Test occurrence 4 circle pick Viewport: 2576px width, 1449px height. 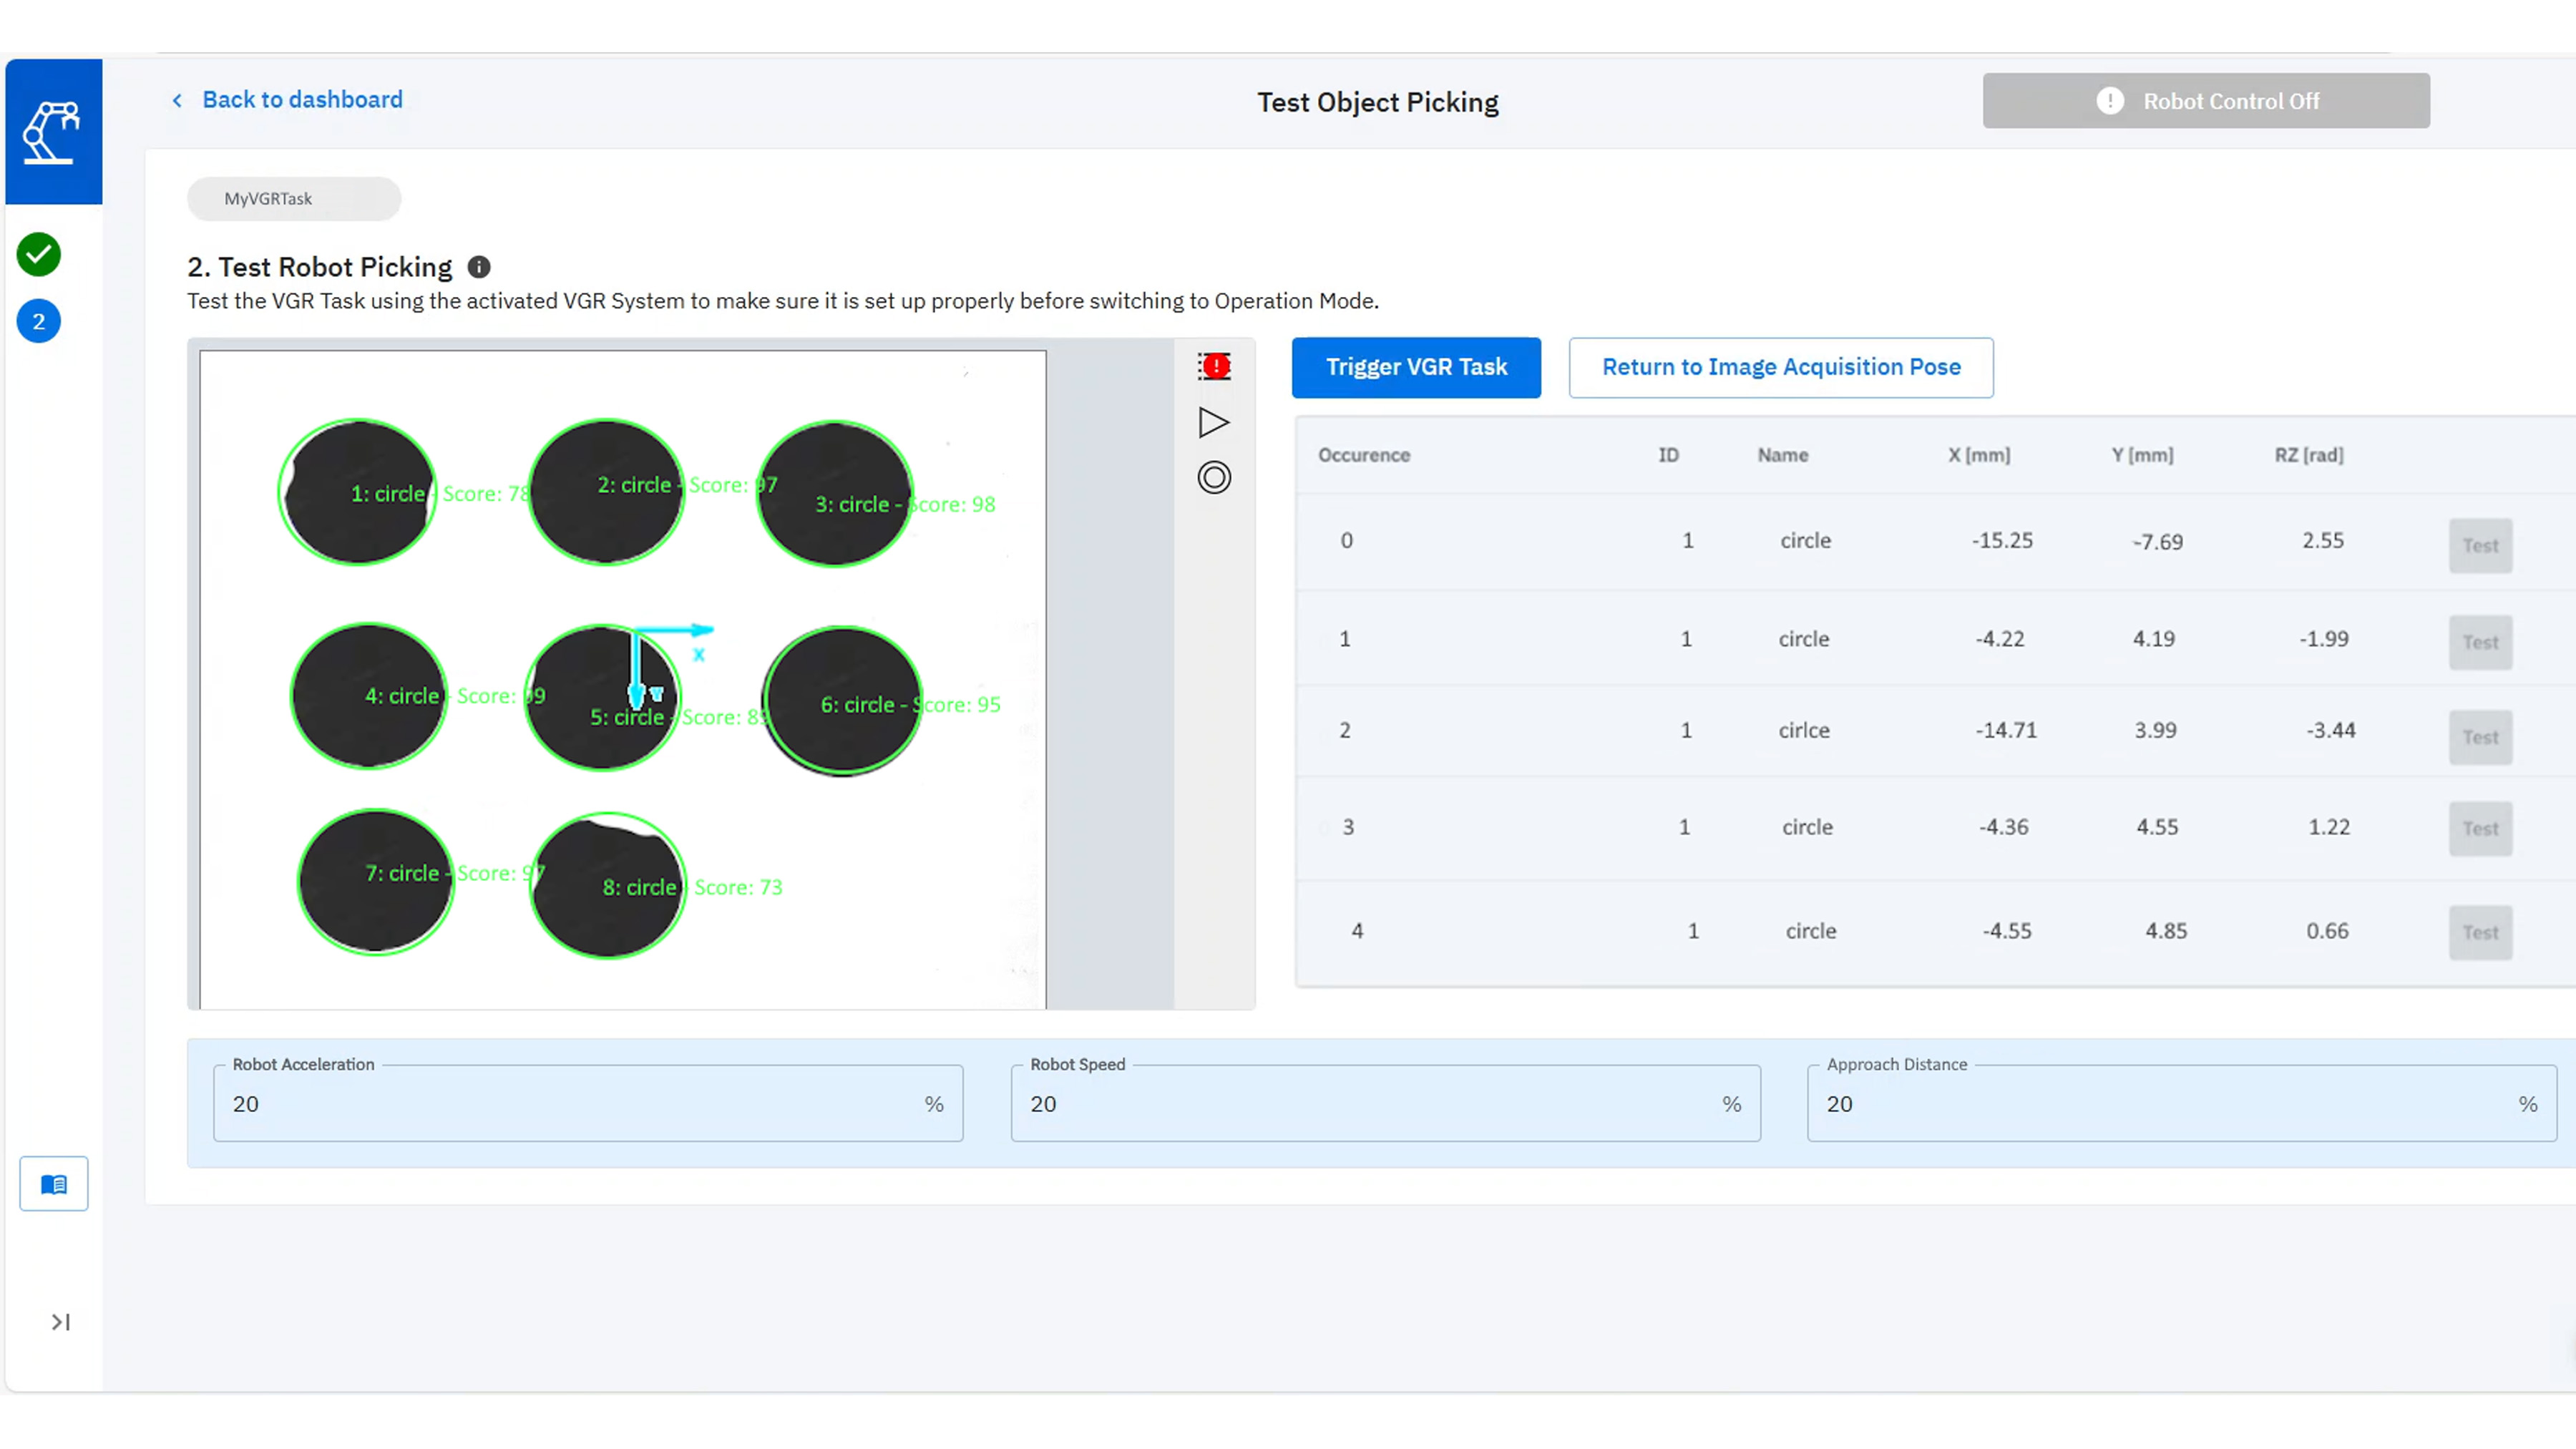pyautogui.click(x=2480, y=932)
